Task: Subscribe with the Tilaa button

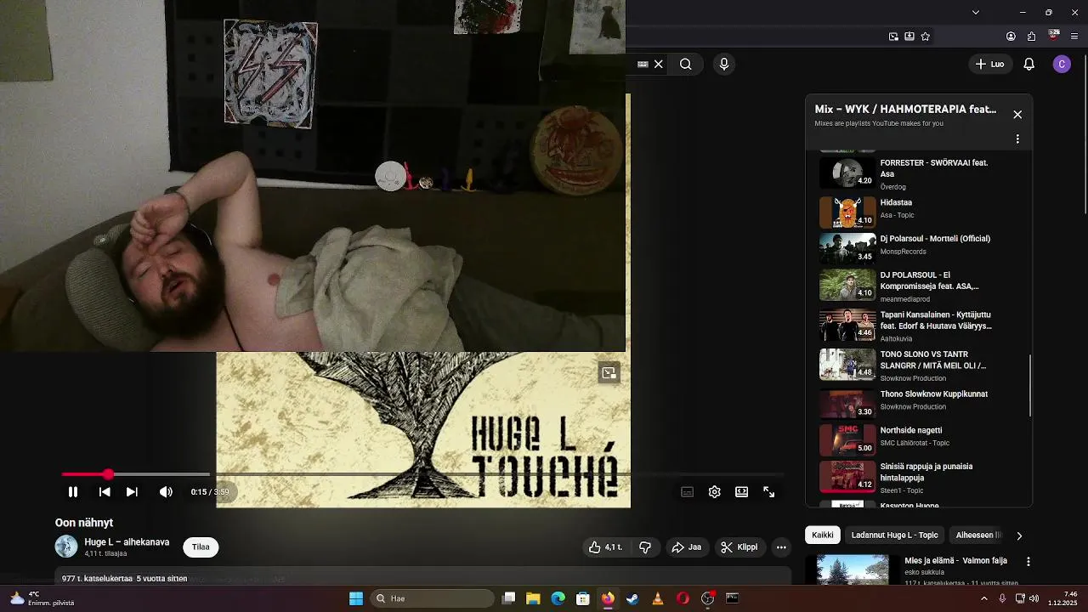Action: [201, 547]
